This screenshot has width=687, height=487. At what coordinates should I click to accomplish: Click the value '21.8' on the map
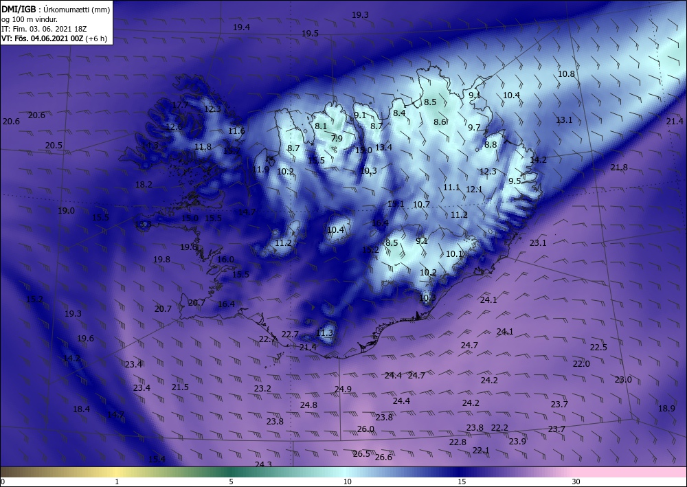point(619,168)
